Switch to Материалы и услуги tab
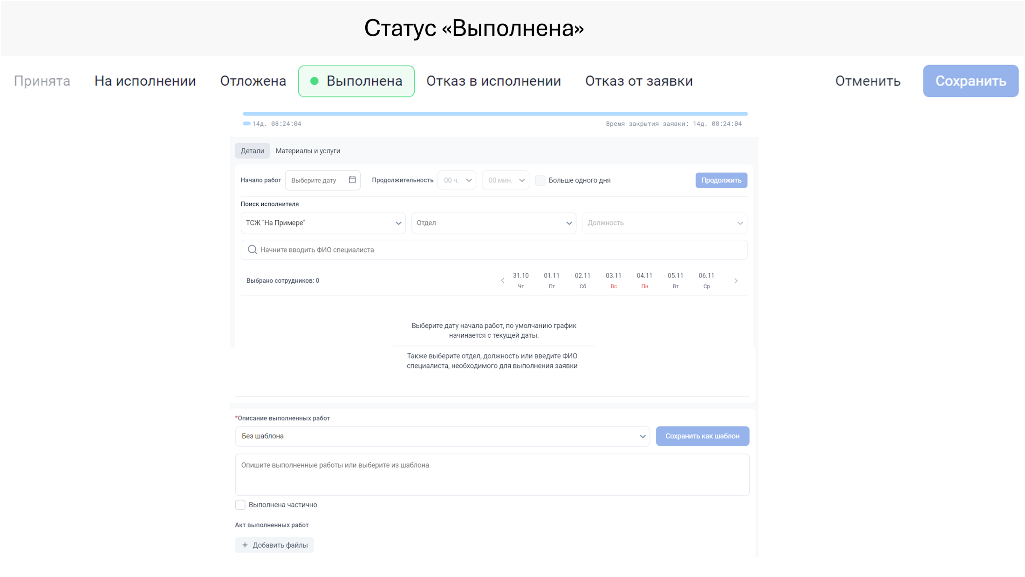The height and width of the screenshot is (577, 1025). pyautogui.click(x=307, y=151)
